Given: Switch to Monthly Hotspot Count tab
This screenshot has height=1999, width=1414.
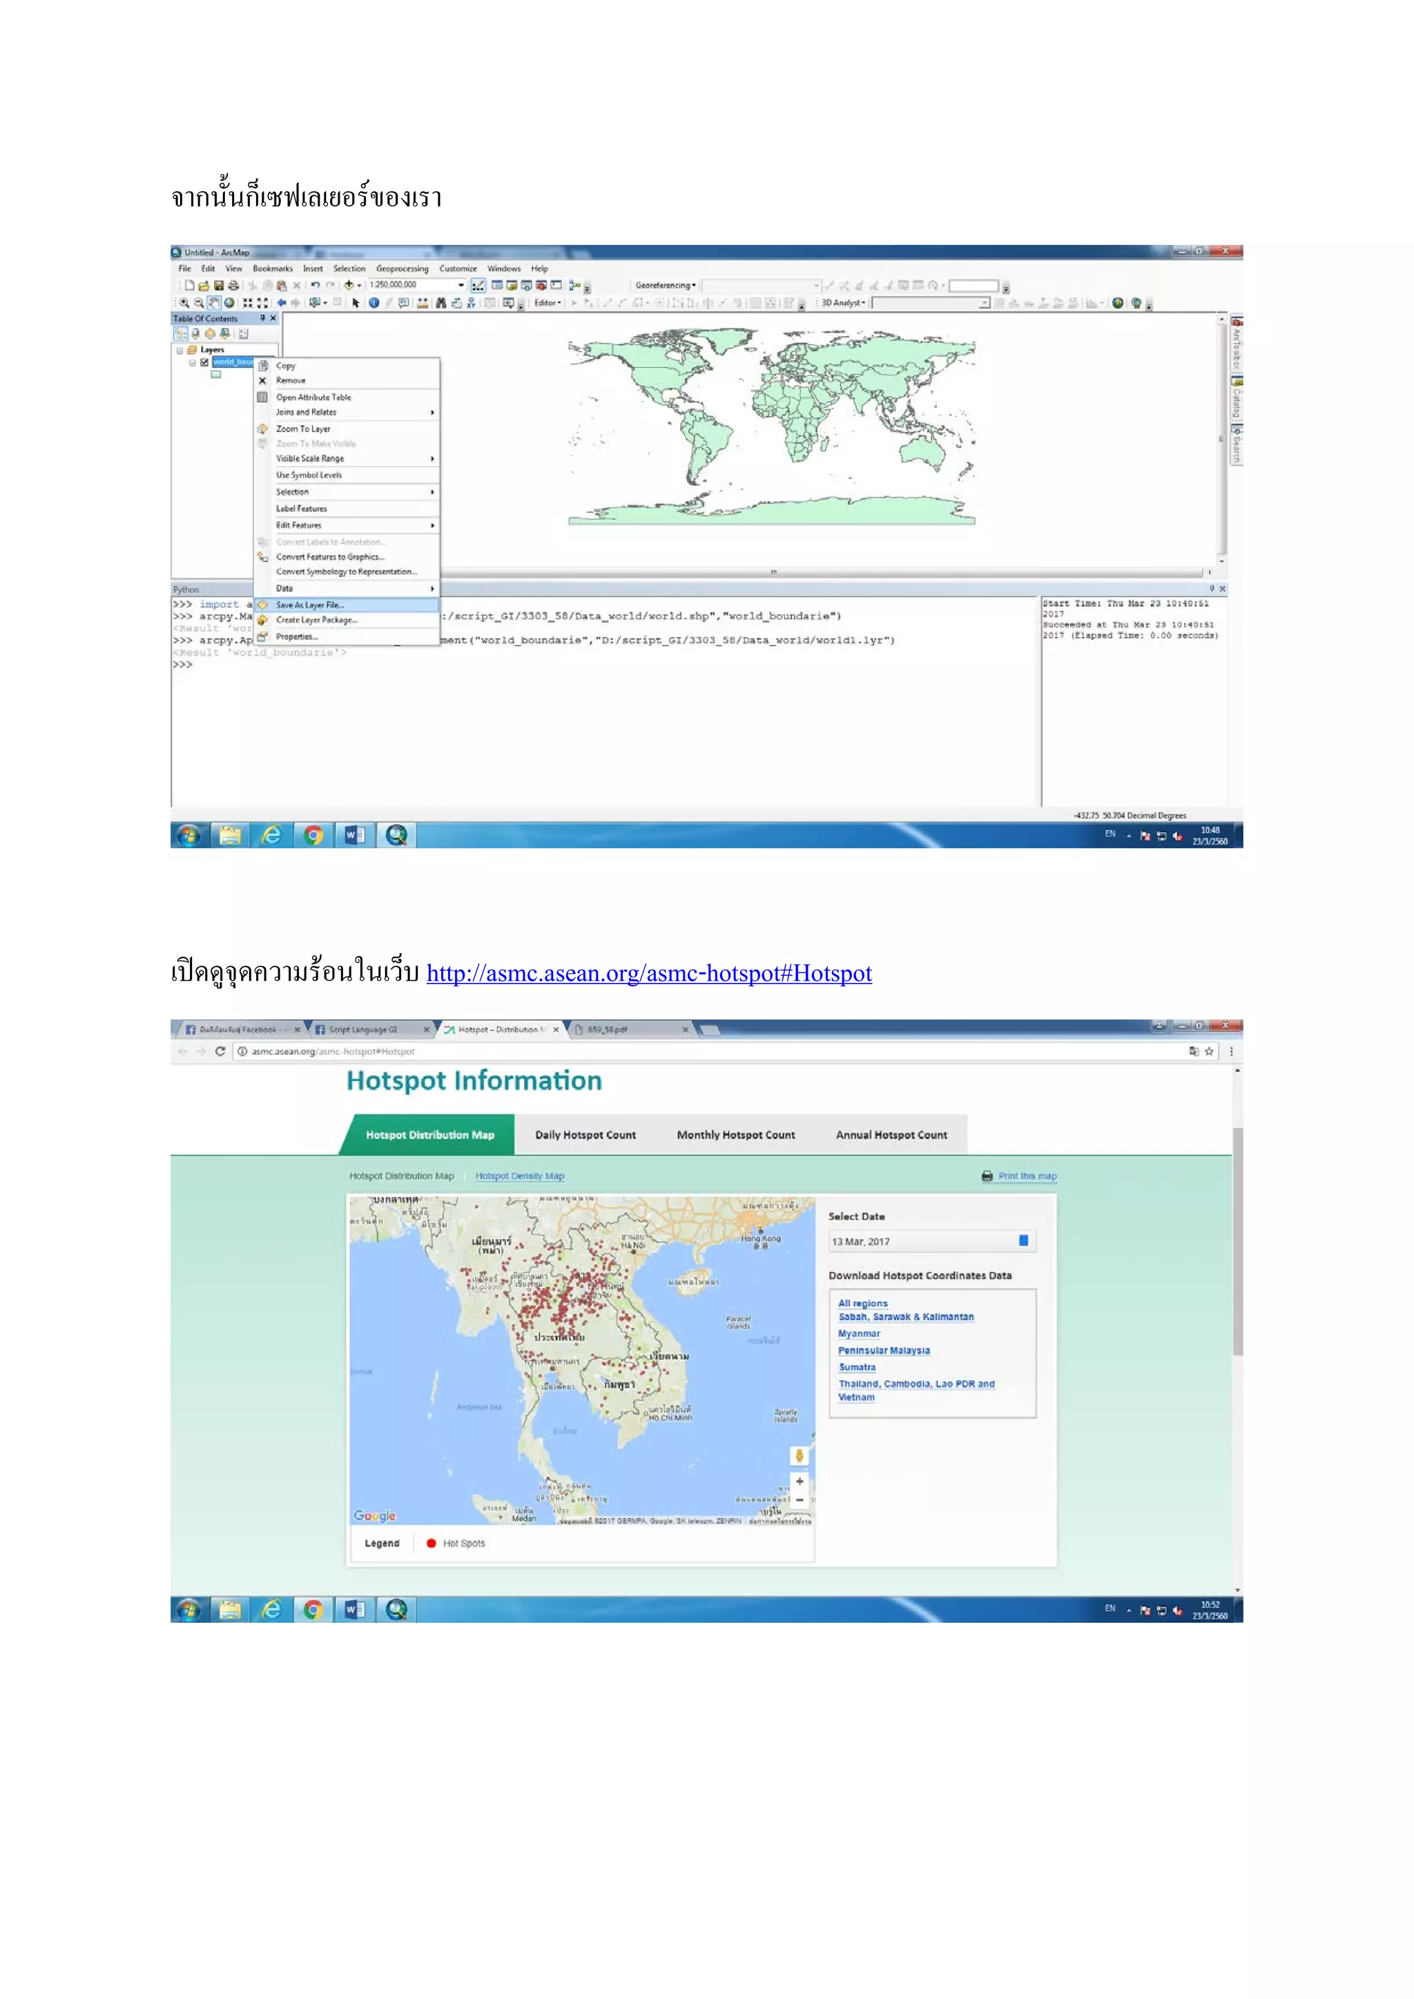Looking at the screenshot, I should (736, 1135).
